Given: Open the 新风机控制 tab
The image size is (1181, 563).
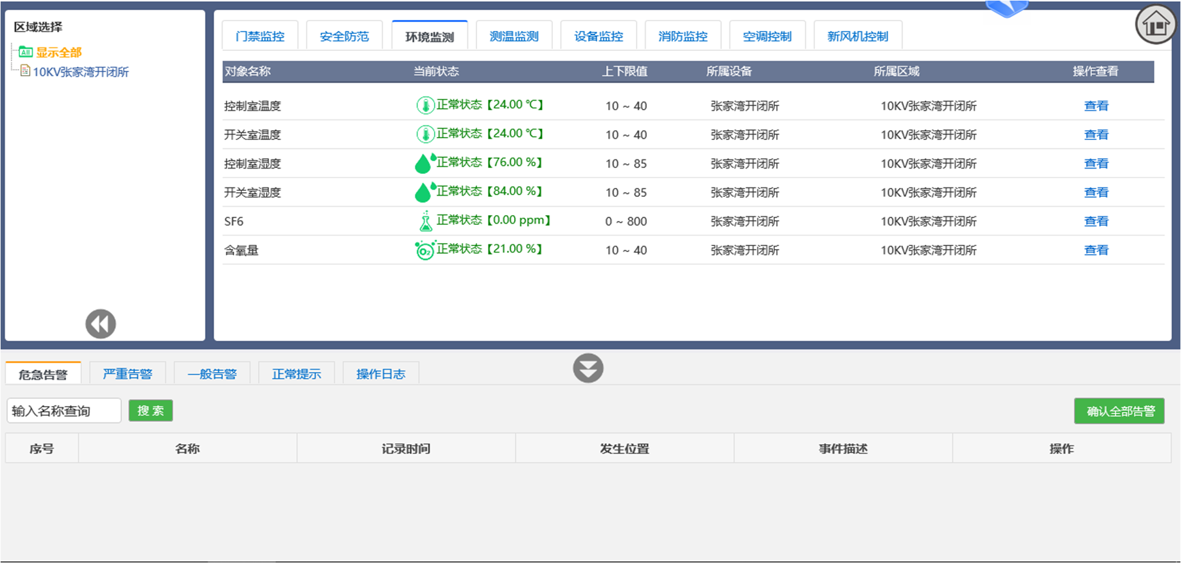Looking at the screenshot, I should coord(858,36).
